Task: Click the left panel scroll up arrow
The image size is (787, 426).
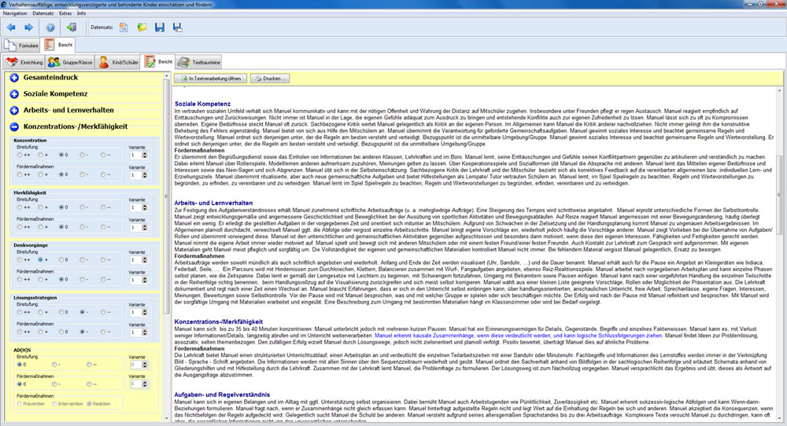Action: pyautogui.click(x=167, y=75)
